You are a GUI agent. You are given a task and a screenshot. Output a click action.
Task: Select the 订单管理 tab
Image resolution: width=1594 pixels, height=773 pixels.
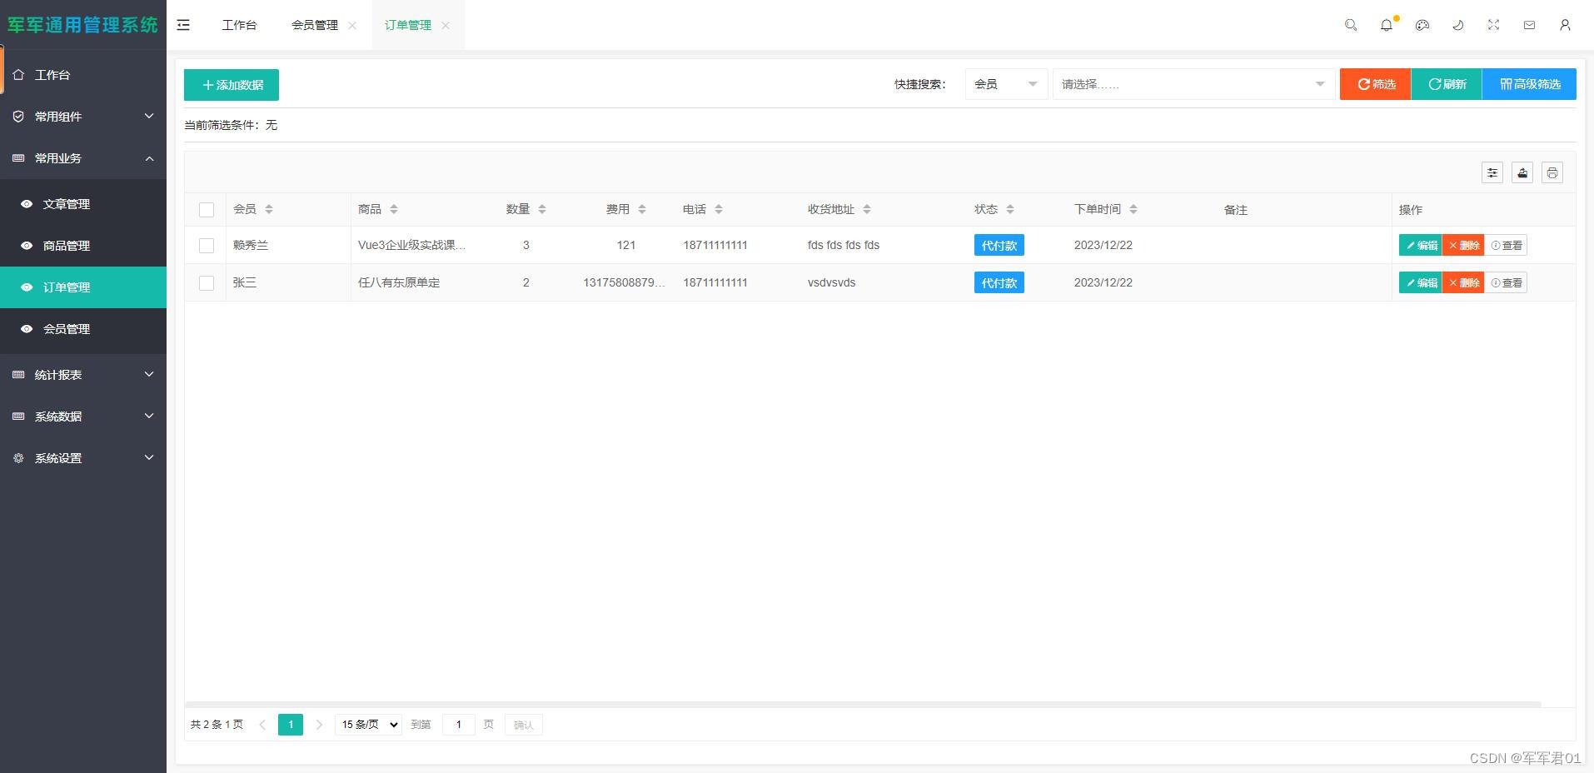tap(408, 25)
